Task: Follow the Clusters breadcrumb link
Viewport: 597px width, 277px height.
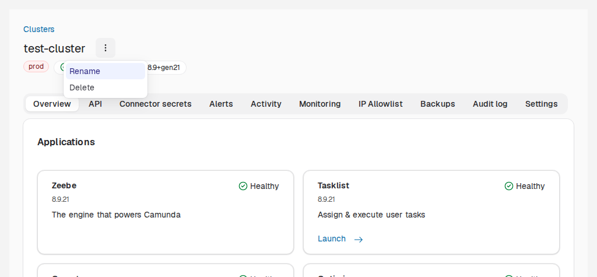Action: 39,29
